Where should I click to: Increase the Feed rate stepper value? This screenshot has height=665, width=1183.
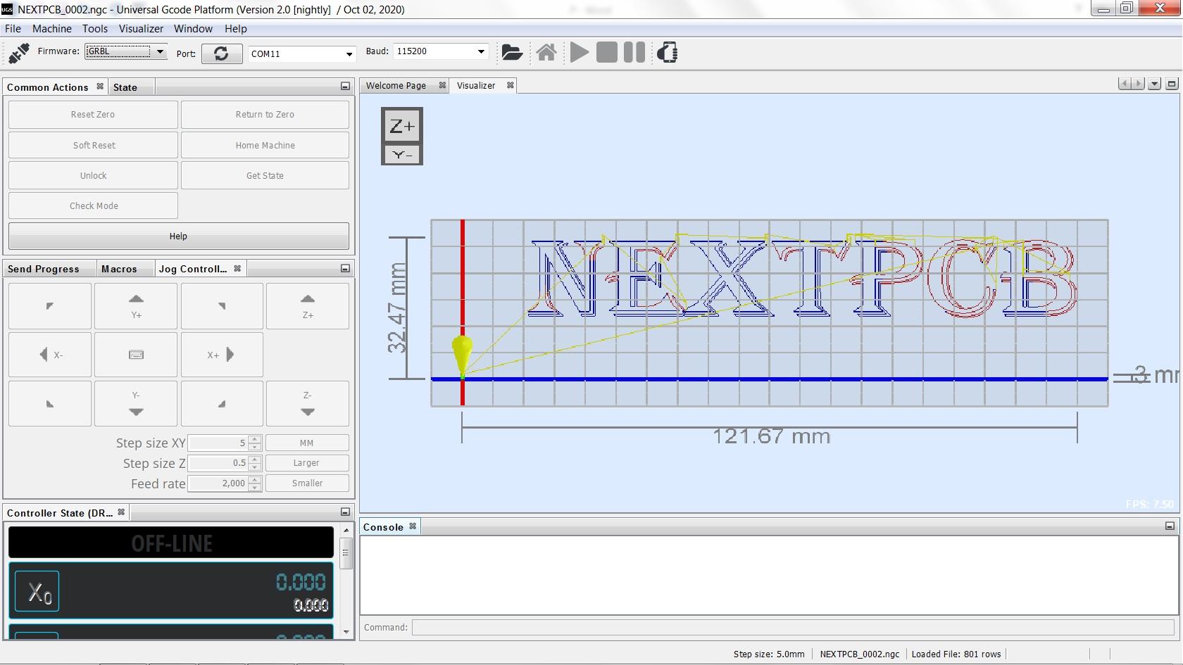(x=255, y=479)
